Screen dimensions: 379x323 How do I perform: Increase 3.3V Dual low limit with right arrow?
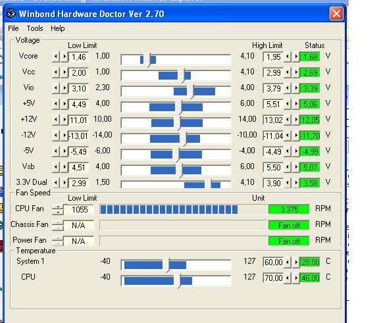tap(64, 183)
